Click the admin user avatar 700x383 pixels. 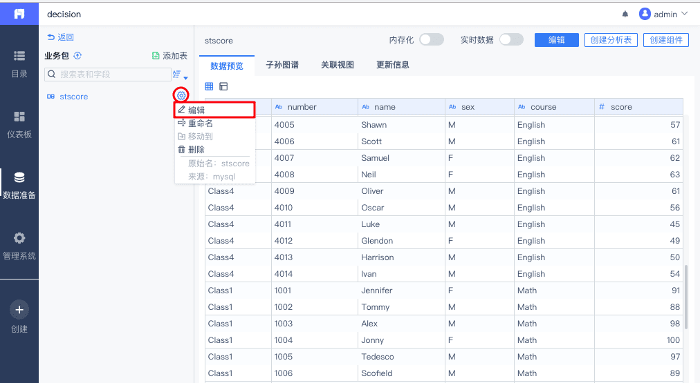click(645, 14)
